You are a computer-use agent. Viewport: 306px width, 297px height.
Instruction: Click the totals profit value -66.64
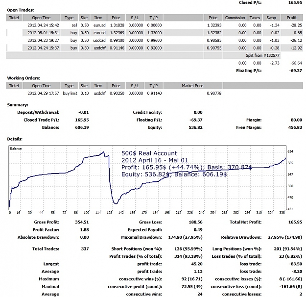click(x=296, y=63)
